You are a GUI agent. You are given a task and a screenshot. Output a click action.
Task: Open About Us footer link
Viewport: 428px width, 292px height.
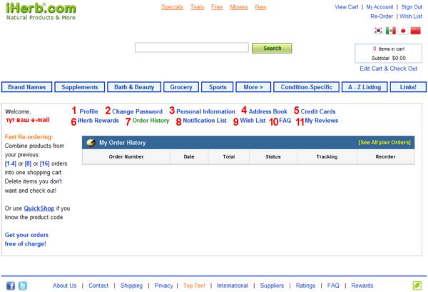click(64, 286)
